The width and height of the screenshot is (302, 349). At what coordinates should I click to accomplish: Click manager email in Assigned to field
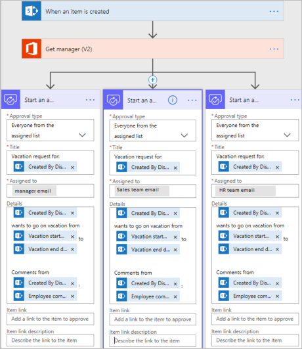[x=33, y=191]
